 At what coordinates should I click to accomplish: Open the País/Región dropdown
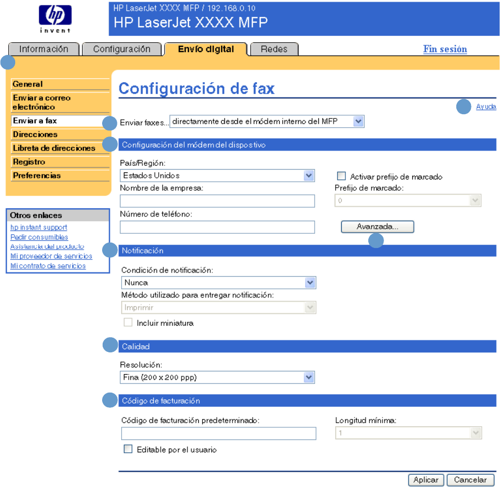point(217,176)
